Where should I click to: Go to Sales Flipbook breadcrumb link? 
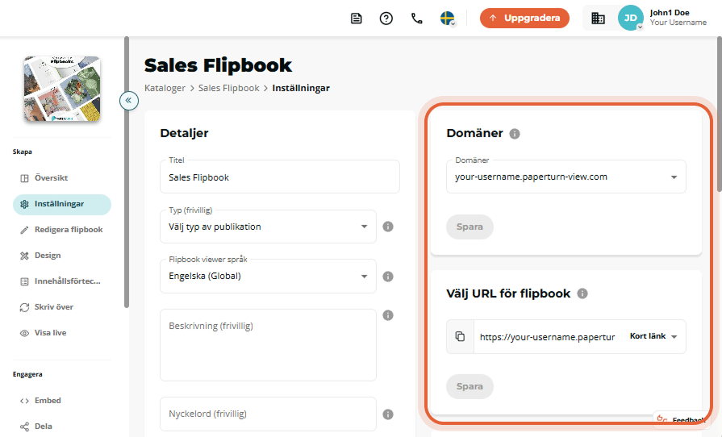coord(229,88)
